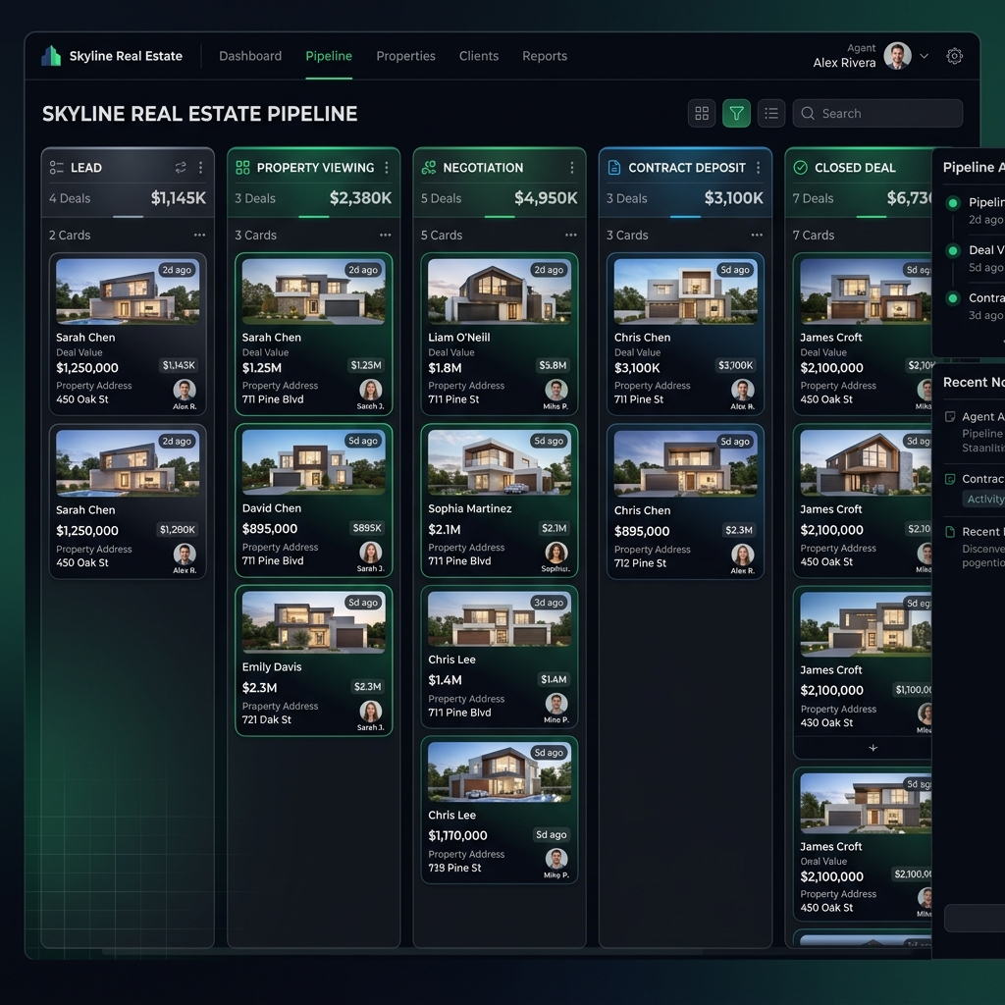Open Property Viewing column dots menu

pos(387,167)
